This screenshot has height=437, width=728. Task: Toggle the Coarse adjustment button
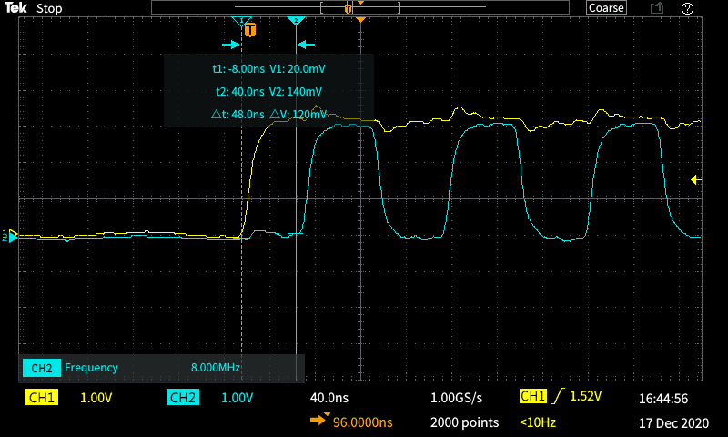click(x=606, y=8)
